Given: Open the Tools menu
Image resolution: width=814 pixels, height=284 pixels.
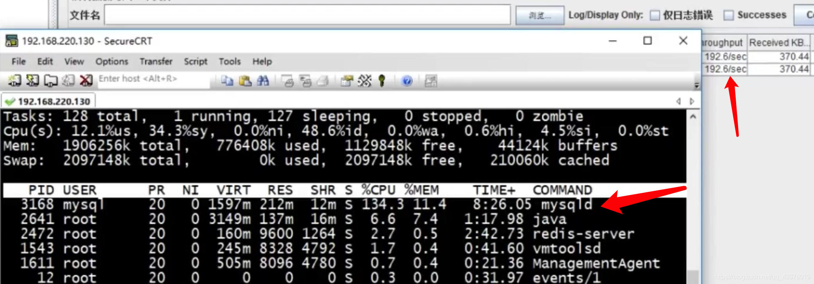Looking at the screenshot, I should [229, 61].
